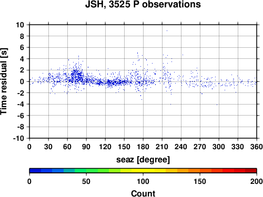Click the x-axis tick label '330'
This screenshot has height=197, width=263.
[x=238, y=147]
